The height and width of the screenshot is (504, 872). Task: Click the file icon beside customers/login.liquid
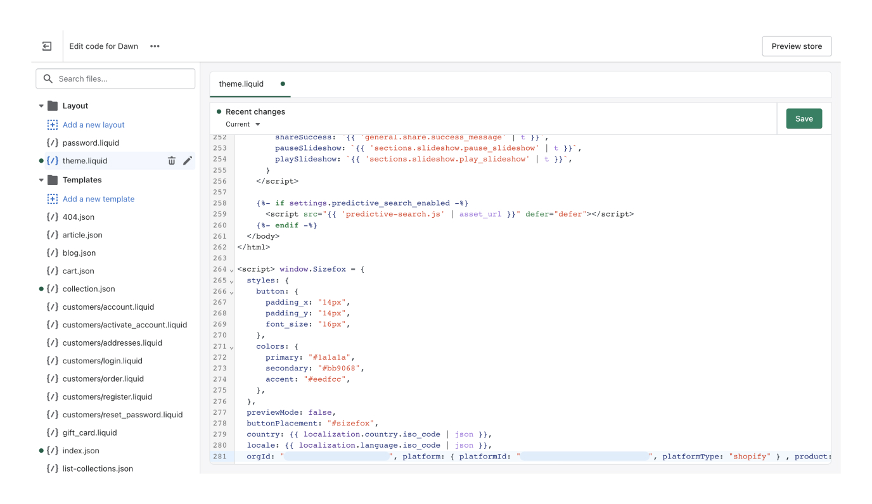click(53, 361)
